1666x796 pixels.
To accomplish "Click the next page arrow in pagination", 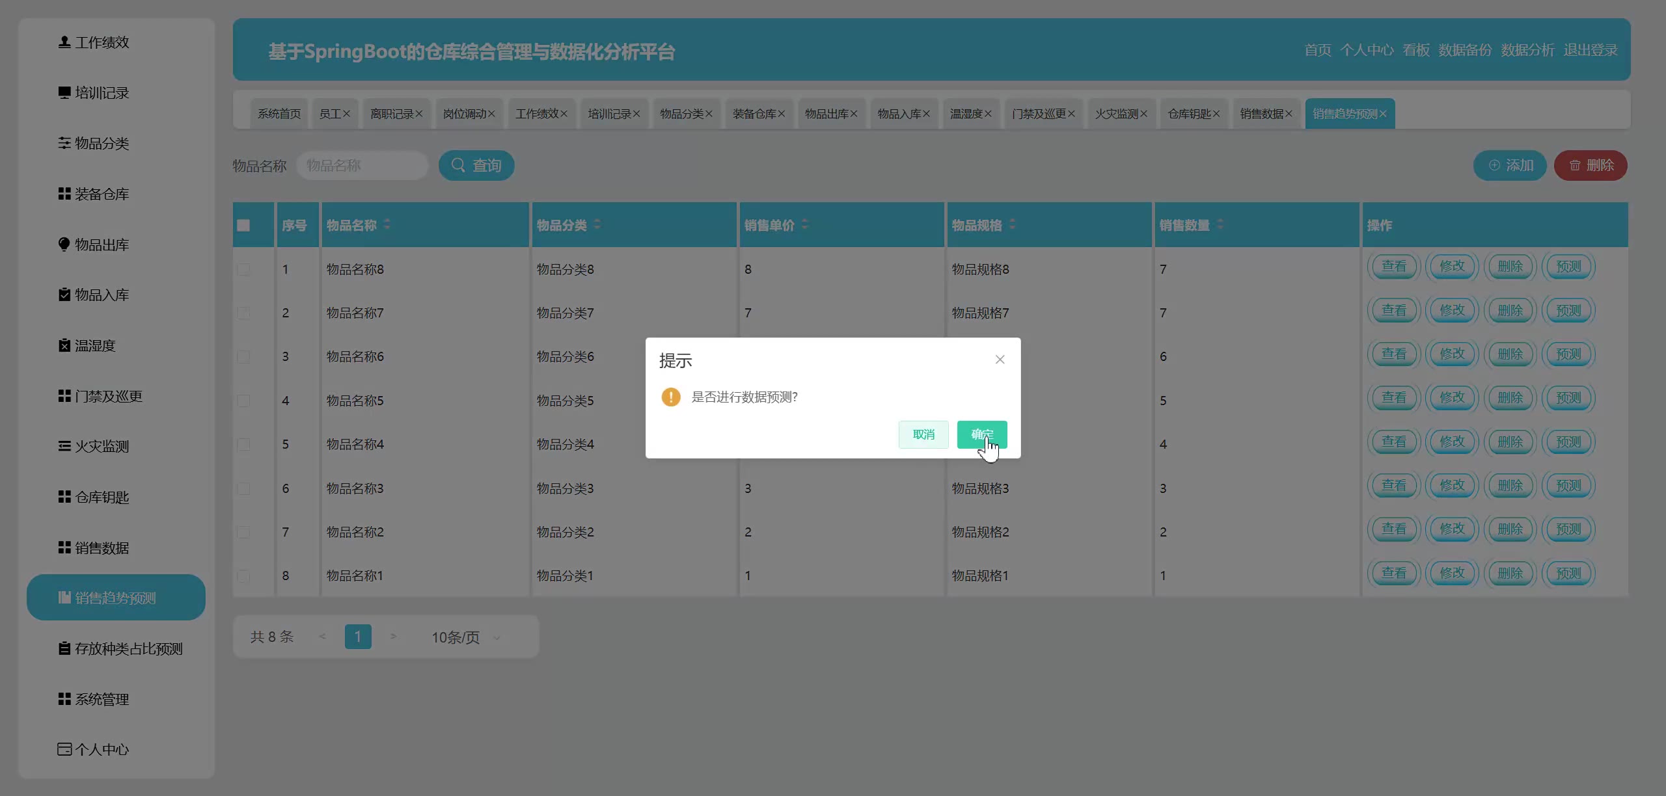I will (393, 637).
